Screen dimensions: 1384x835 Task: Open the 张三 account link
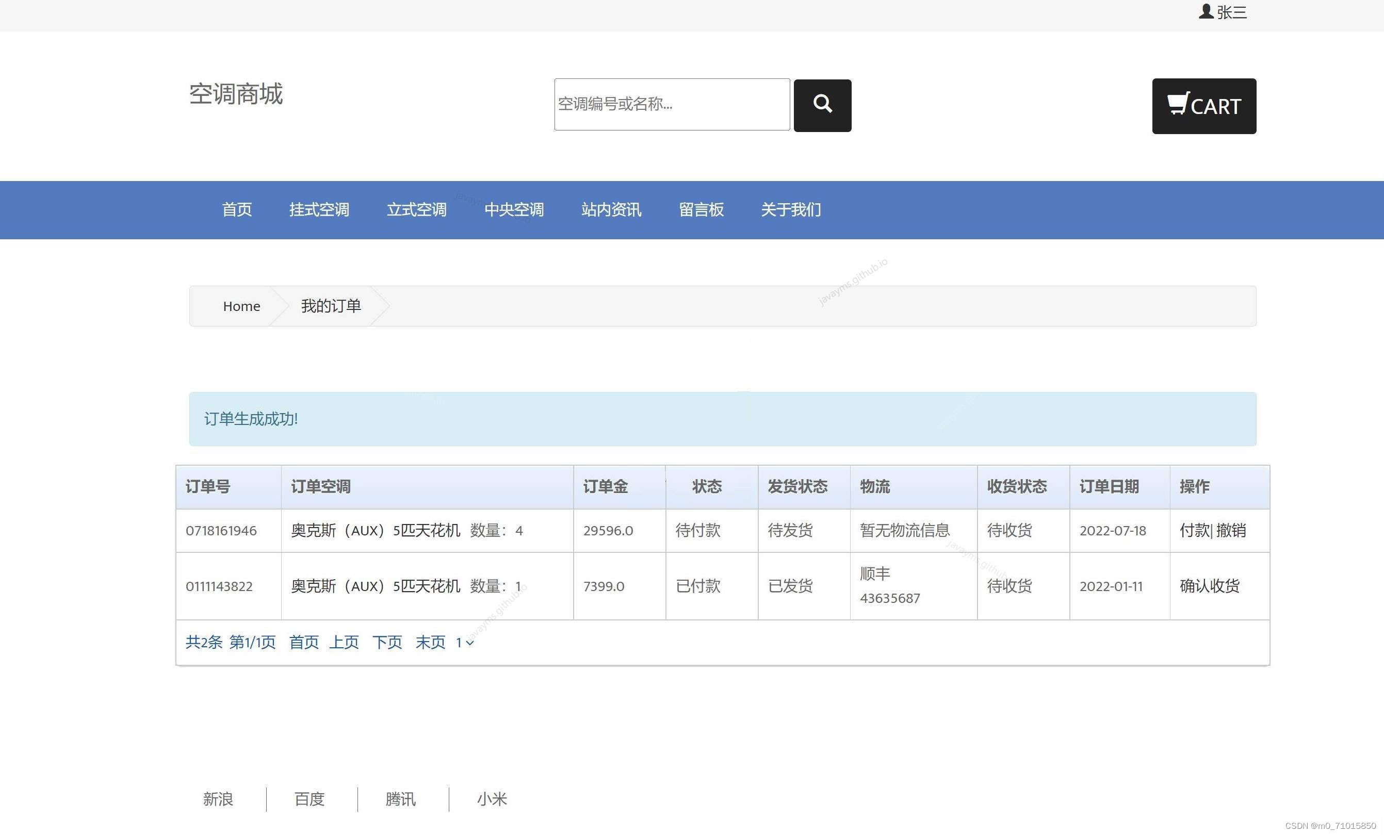[1231, 12]
